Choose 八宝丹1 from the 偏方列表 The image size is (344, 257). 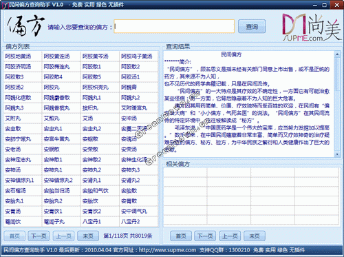point(92,222)
